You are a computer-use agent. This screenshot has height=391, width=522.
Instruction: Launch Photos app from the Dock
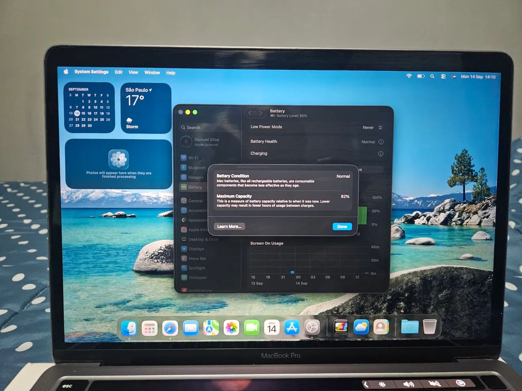click(x=231, y=328)
